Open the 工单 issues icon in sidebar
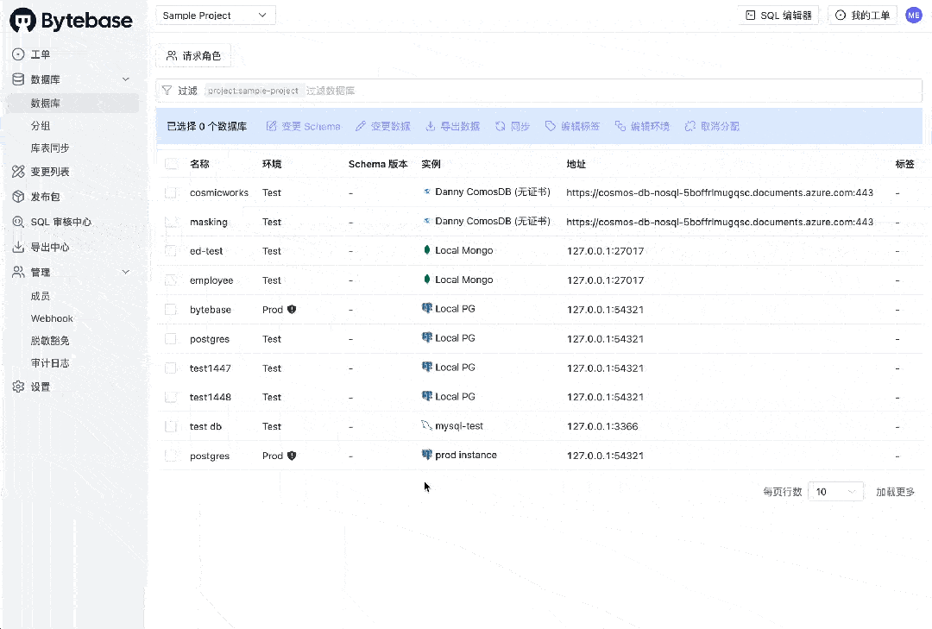 click(18, 54)
